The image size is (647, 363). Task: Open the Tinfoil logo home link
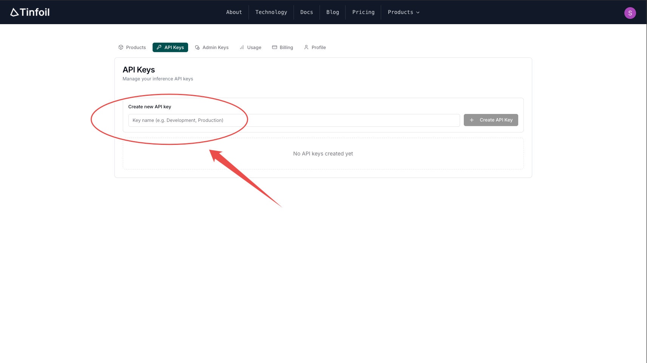[x=30, y=12]
